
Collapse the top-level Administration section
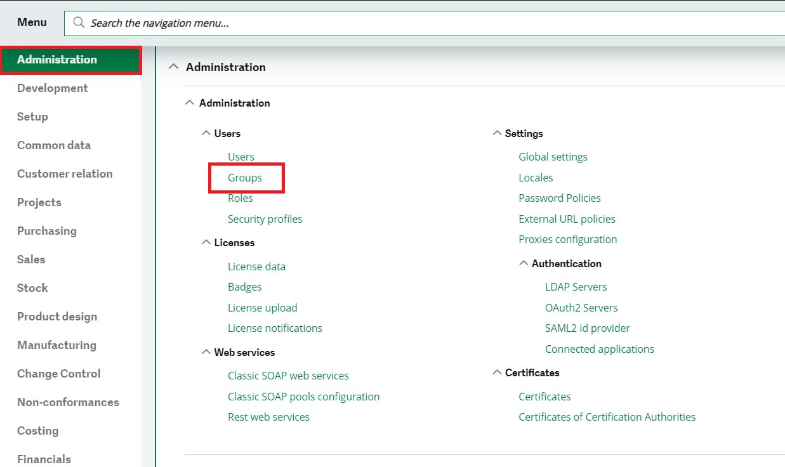pos(174,67)
